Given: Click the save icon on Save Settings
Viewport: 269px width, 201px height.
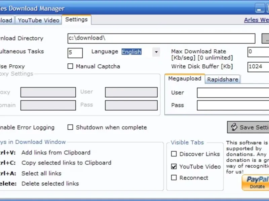Looking at the screenshot, I should click(x=234, y=127).
